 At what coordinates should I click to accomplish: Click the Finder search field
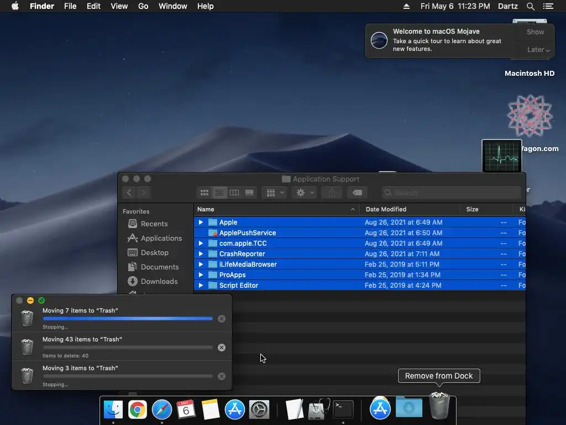click(451, 193)
